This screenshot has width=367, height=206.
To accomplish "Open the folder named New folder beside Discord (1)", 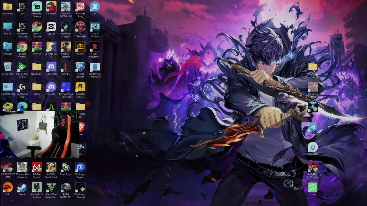I will click(x=37, y=68).
